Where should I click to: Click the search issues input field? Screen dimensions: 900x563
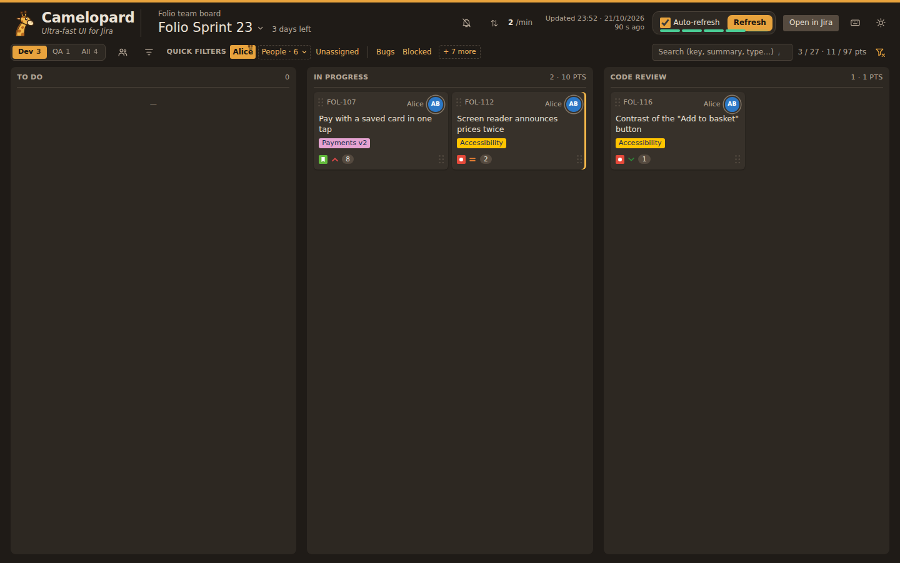tap(722, 52)
